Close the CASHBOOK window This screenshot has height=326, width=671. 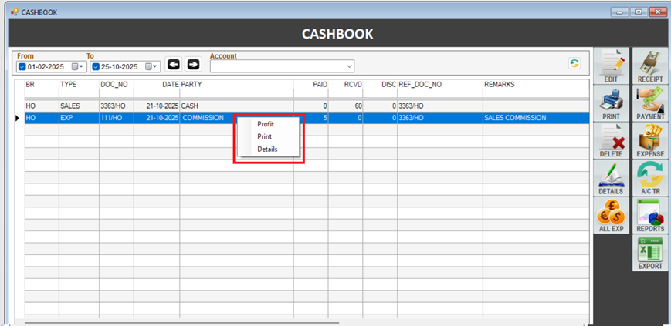[658, 12]
